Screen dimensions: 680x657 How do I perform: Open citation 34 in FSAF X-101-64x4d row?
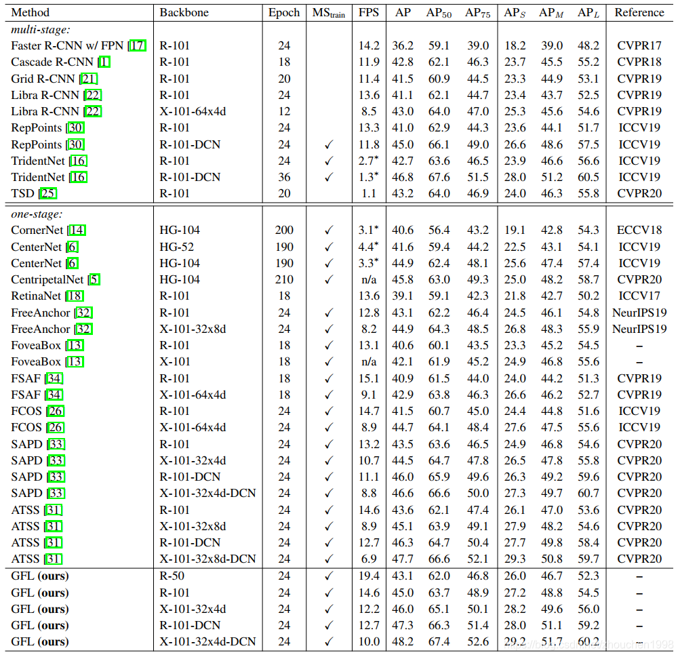click(x=55, y=395)
